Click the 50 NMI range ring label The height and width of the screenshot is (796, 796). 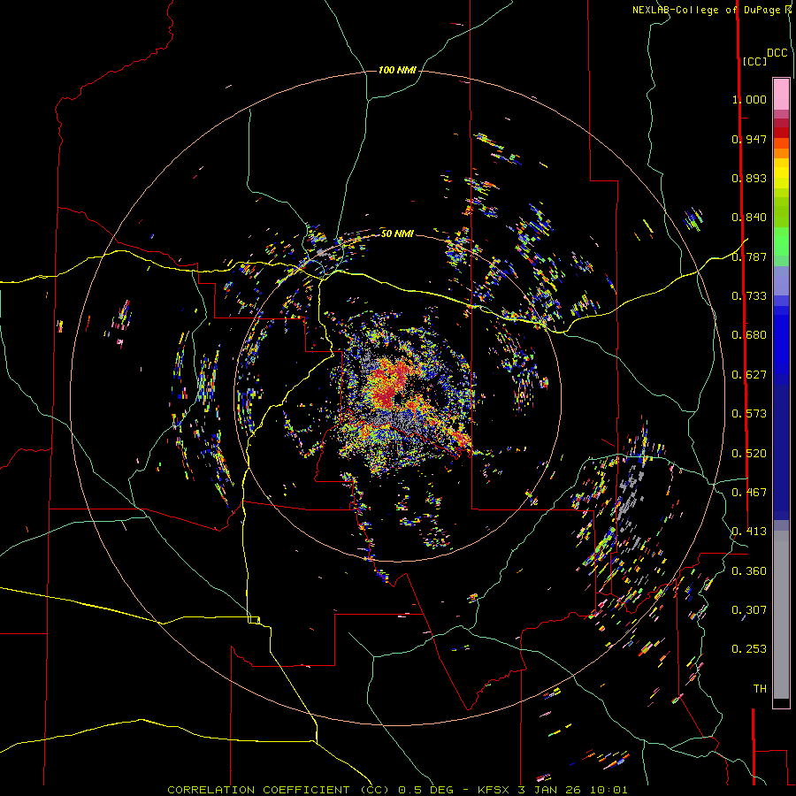tap(397, 233)
